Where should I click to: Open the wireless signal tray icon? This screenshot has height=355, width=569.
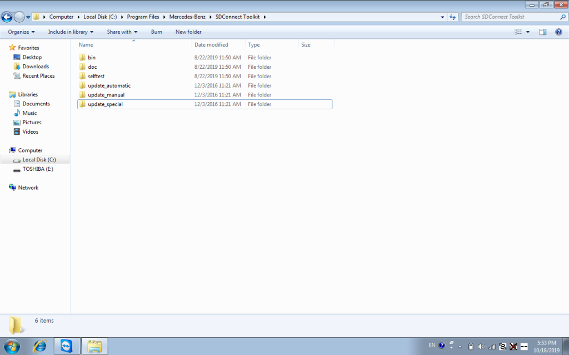pyautogui.click(x=492, y=347)
